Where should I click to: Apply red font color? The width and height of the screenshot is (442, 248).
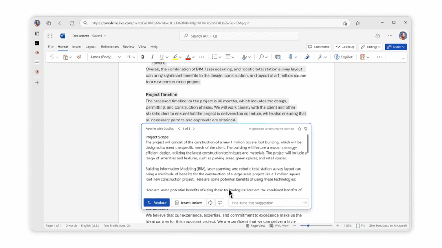[x=188, y=57]
